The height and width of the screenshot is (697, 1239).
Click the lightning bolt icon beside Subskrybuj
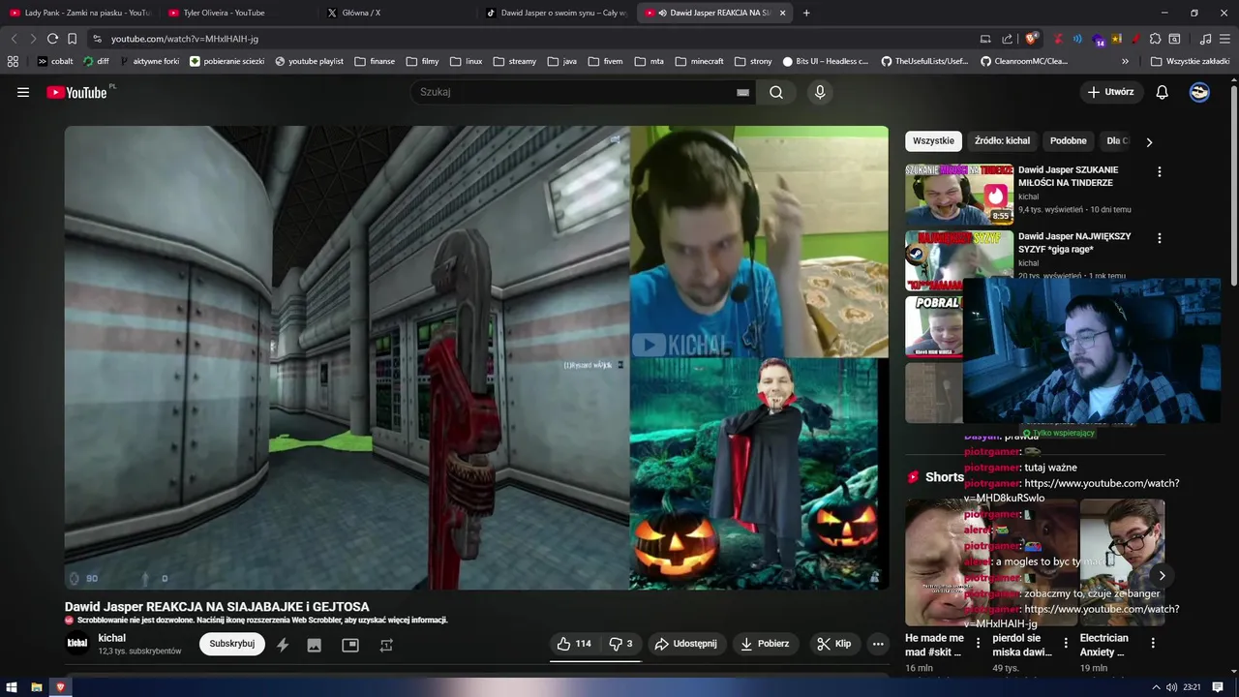point(283,645)
